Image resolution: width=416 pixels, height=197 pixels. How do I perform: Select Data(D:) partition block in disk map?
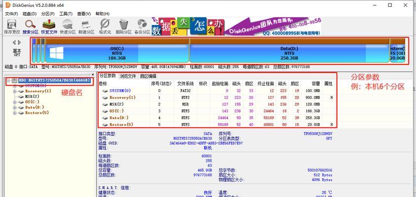tap(290, 50)
